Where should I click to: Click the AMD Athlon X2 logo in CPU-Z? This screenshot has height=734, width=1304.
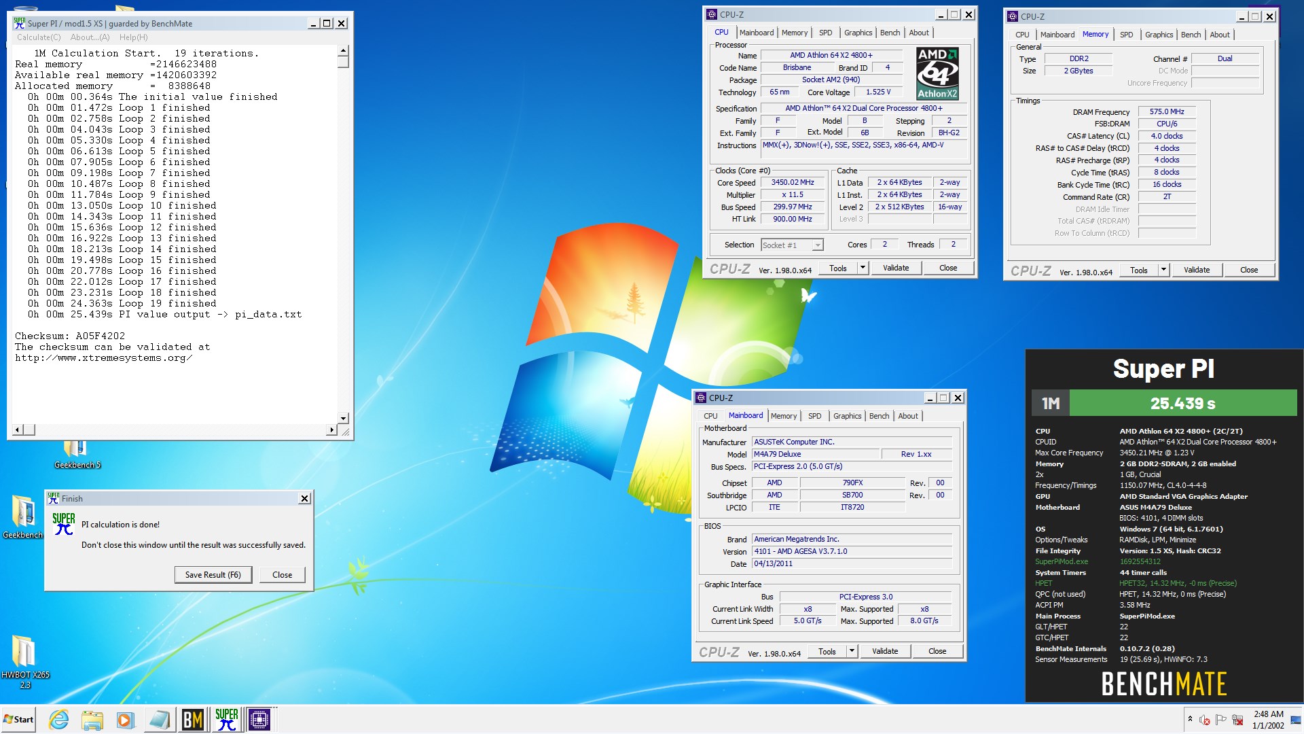coord(937,73)
